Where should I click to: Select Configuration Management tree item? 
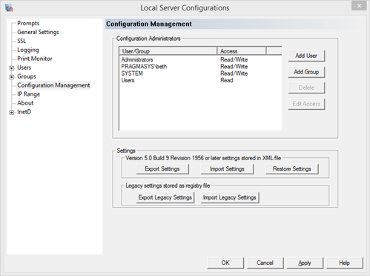tap(53, 85)
